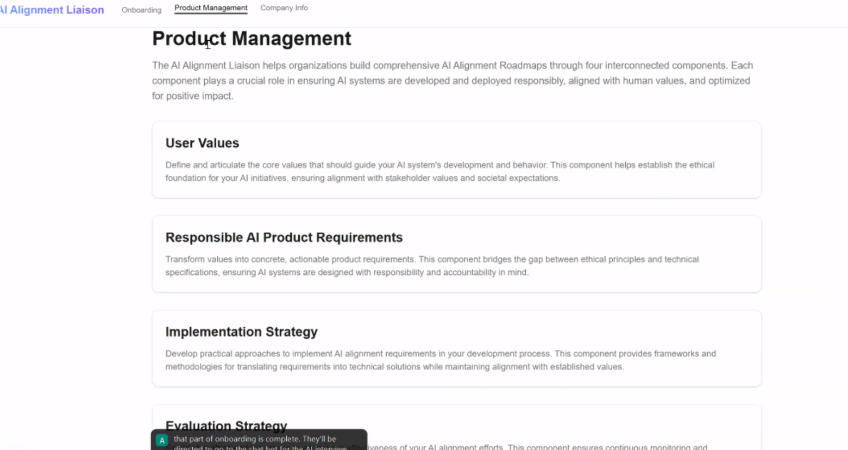Open Responsible AI Product Requirements heading
The height and width of the screenshot is (450, 848).
(284, 237)
